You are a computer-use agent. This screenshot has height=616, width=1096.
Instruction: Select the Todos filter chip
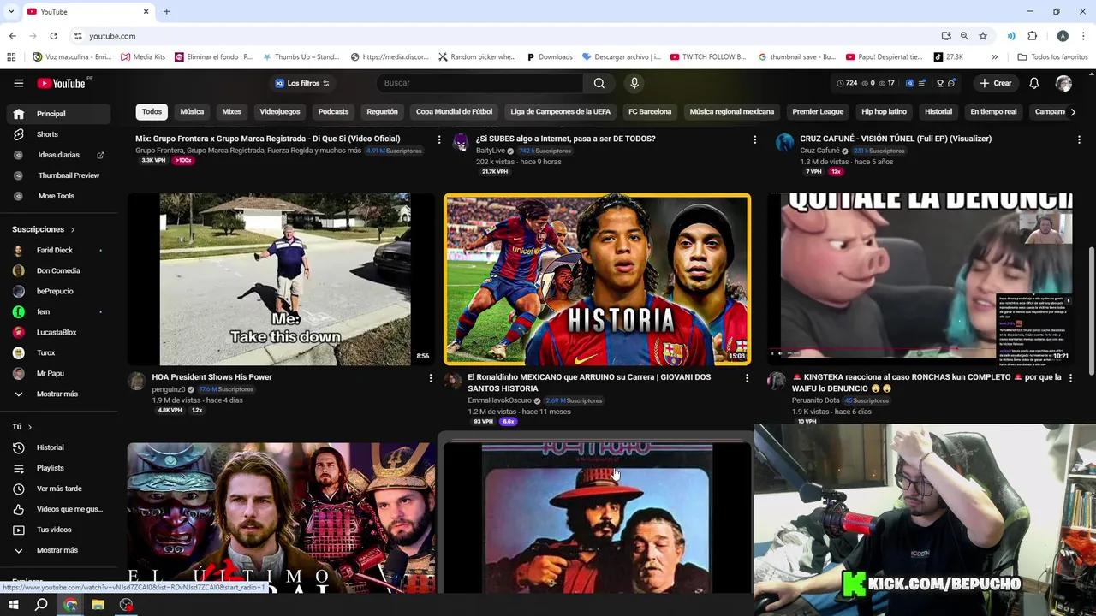(x=152, y=111)
